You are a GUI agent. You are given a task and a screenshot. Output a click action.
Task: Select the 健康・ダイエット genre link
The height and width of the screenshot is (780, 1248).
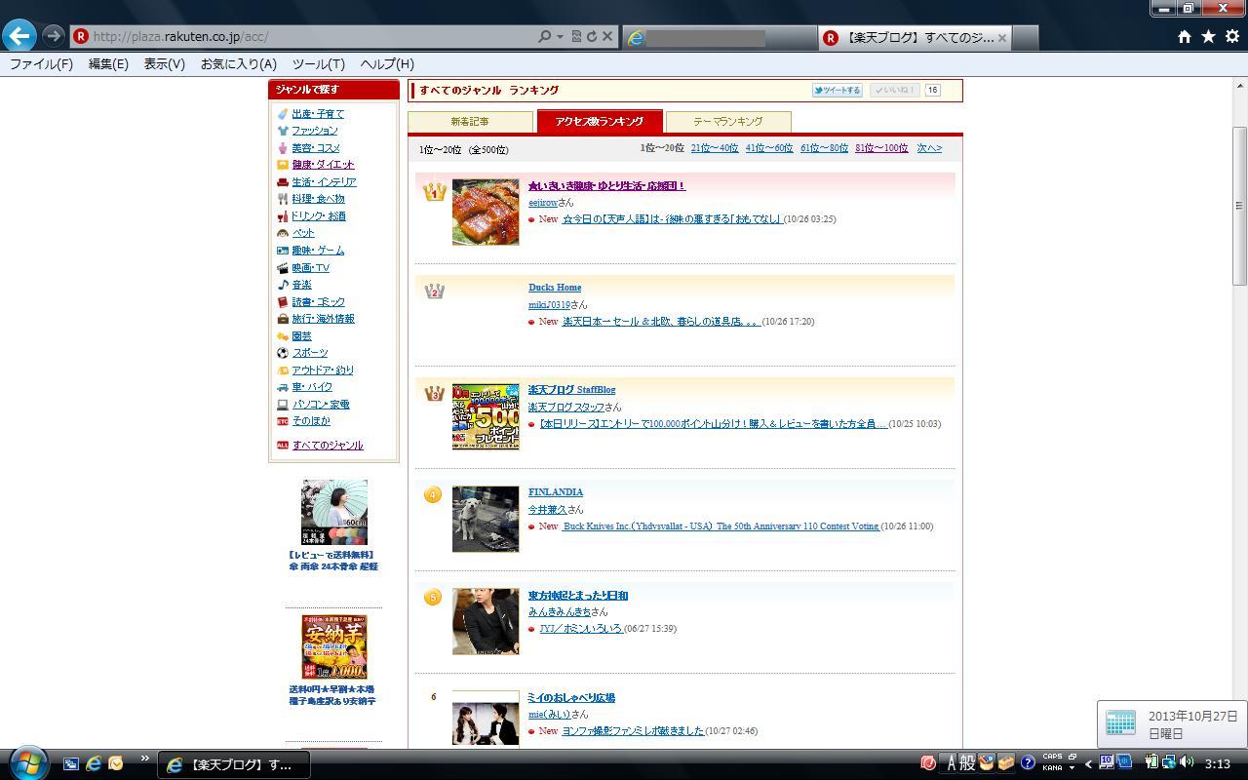tap(323, 165)
